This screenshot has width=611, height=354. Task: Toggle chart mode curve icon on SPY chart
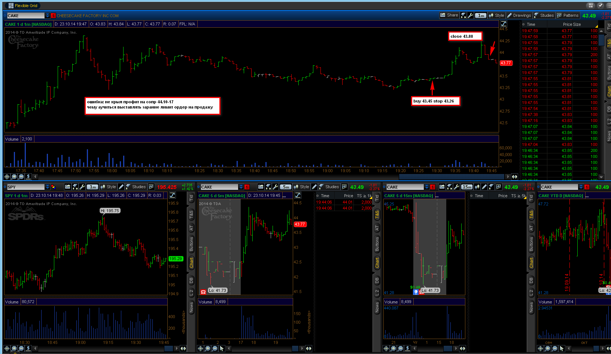click(x=172, y=195)
